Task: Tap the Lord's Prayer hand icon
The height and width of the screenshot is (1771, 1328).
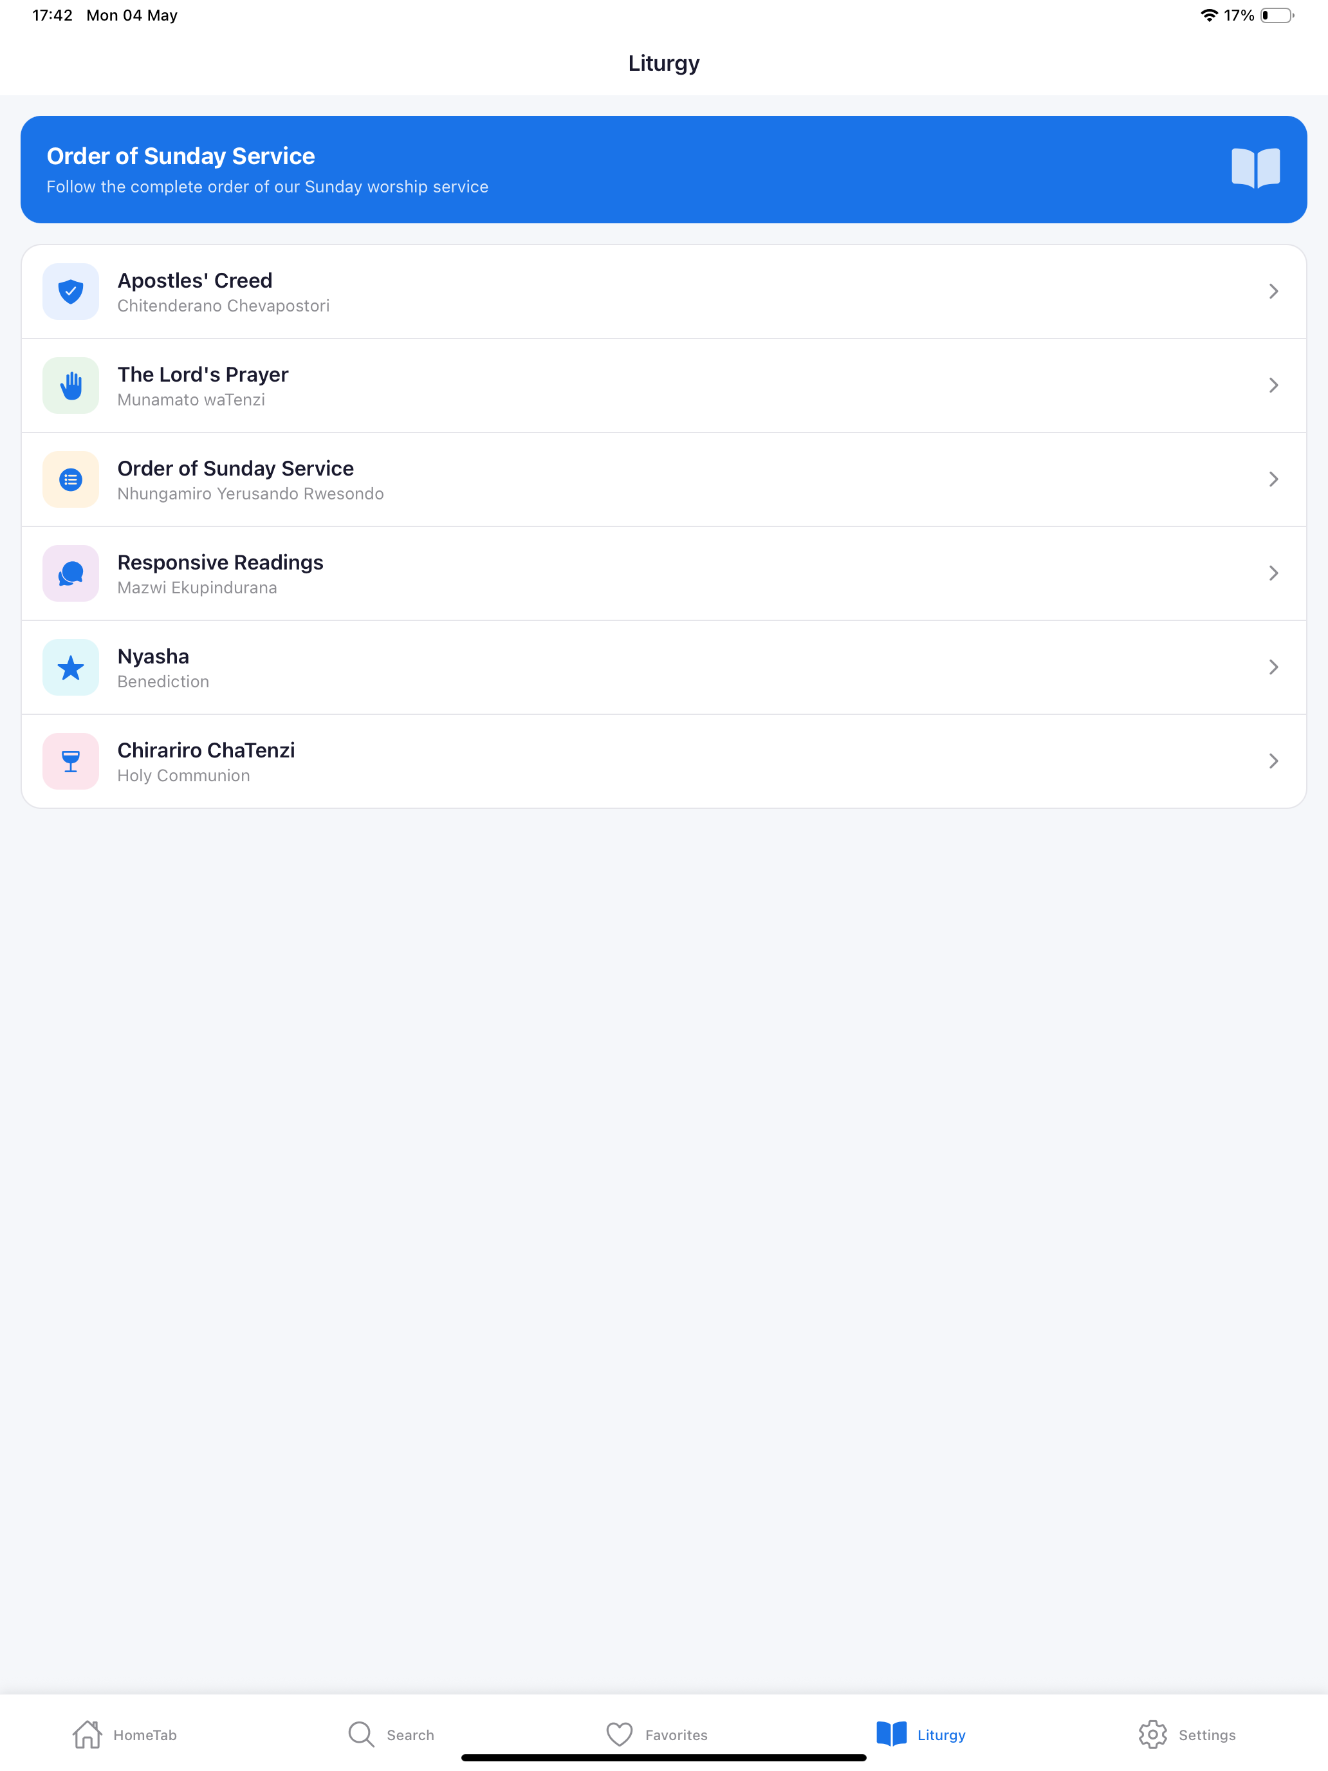Action: [x=70, y=385]
